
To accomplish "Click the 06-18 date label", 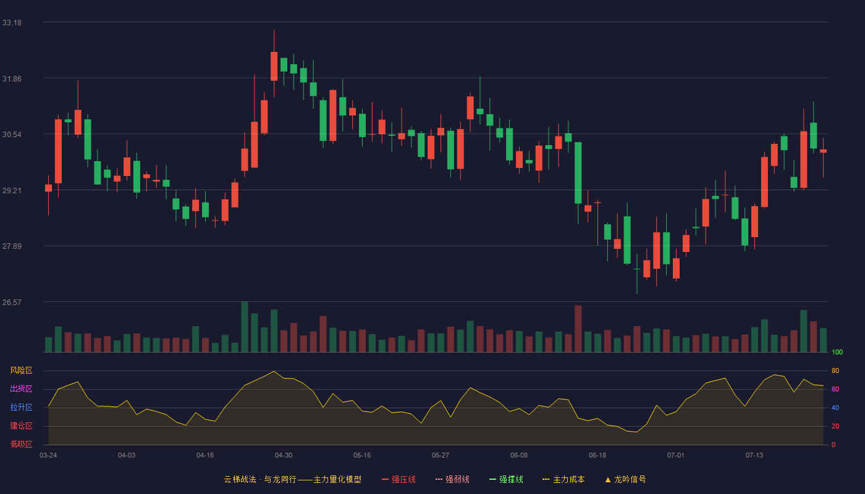I will coord(597,455).
